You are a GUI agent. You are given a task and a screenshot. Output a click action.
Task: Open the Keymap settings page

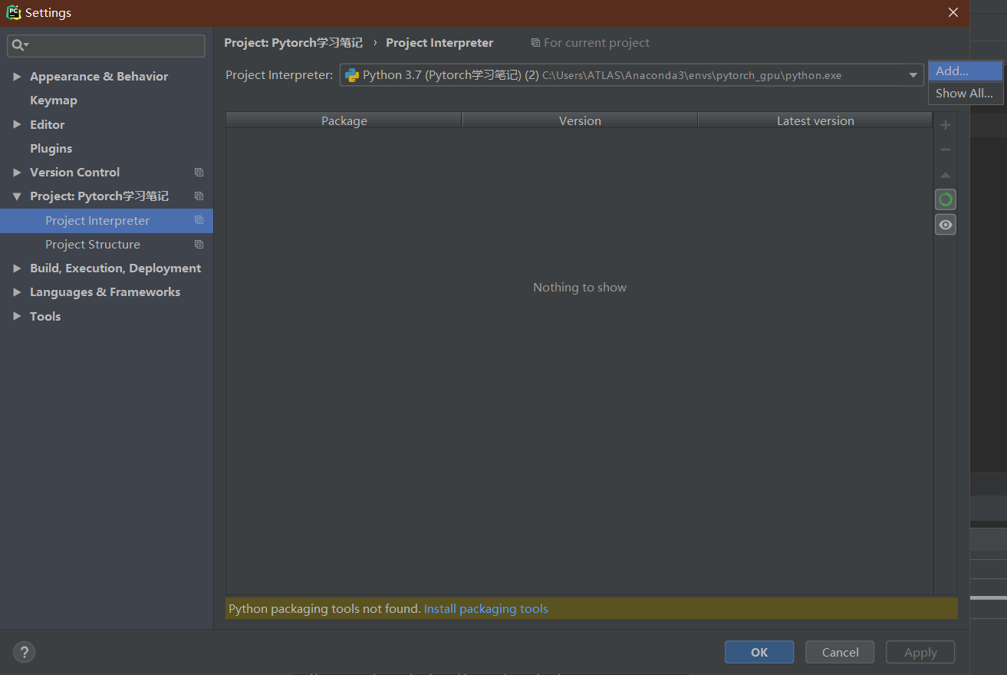[x=54, y=100]
